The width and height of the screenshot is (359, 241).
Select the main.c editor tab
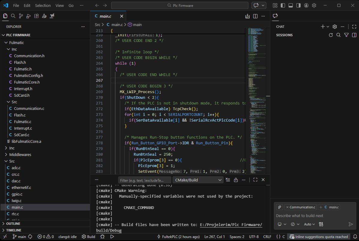(105, 16)
